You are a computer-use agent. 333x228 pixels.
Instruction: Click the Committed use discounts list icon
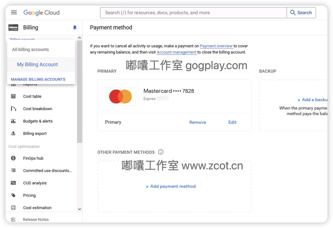[13, 170]
